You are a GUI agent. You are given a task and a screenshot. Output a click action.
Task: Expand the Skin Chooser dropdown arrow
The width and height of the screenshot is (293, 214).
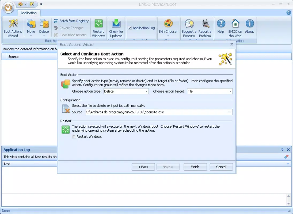(x=168, y=36)
